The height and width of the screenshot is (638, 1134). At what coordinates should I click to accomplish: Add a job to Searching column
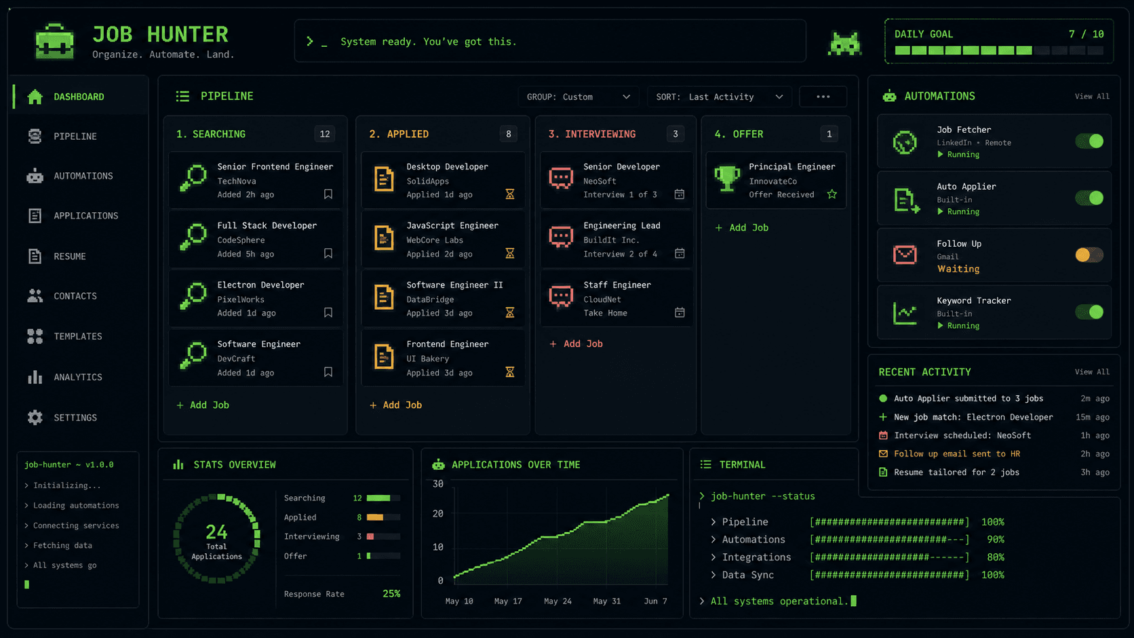coord(203,405)
